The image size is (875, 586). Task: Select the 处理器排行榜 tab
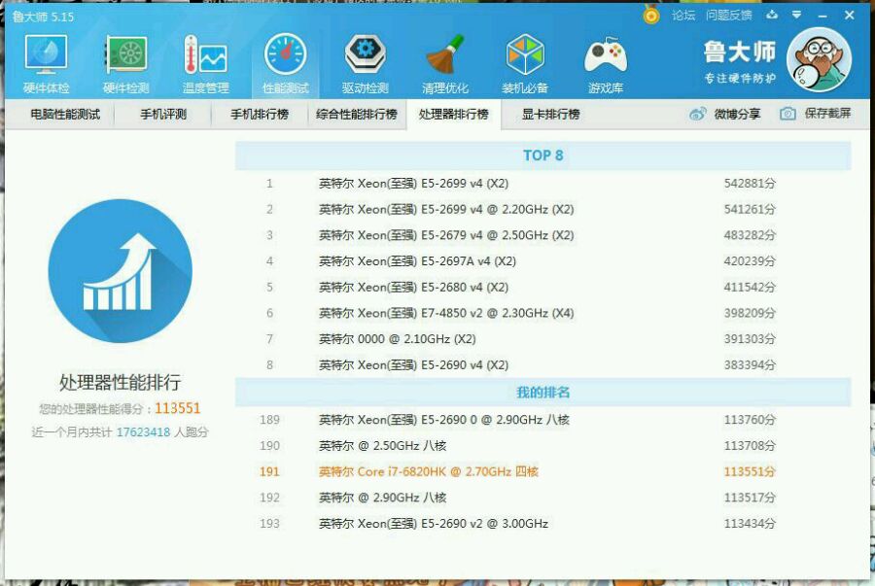tap(454, 115)
